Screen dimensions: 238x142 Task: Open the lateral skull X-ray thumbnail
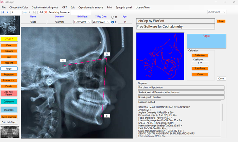[x=10, y=25]
